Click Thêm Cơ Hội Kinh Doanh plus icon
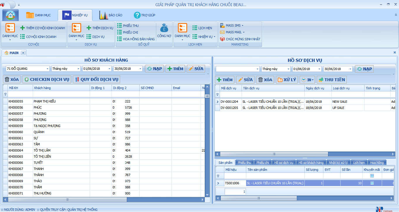This screenshot has width=399, height=212. [x=22, y=28]
